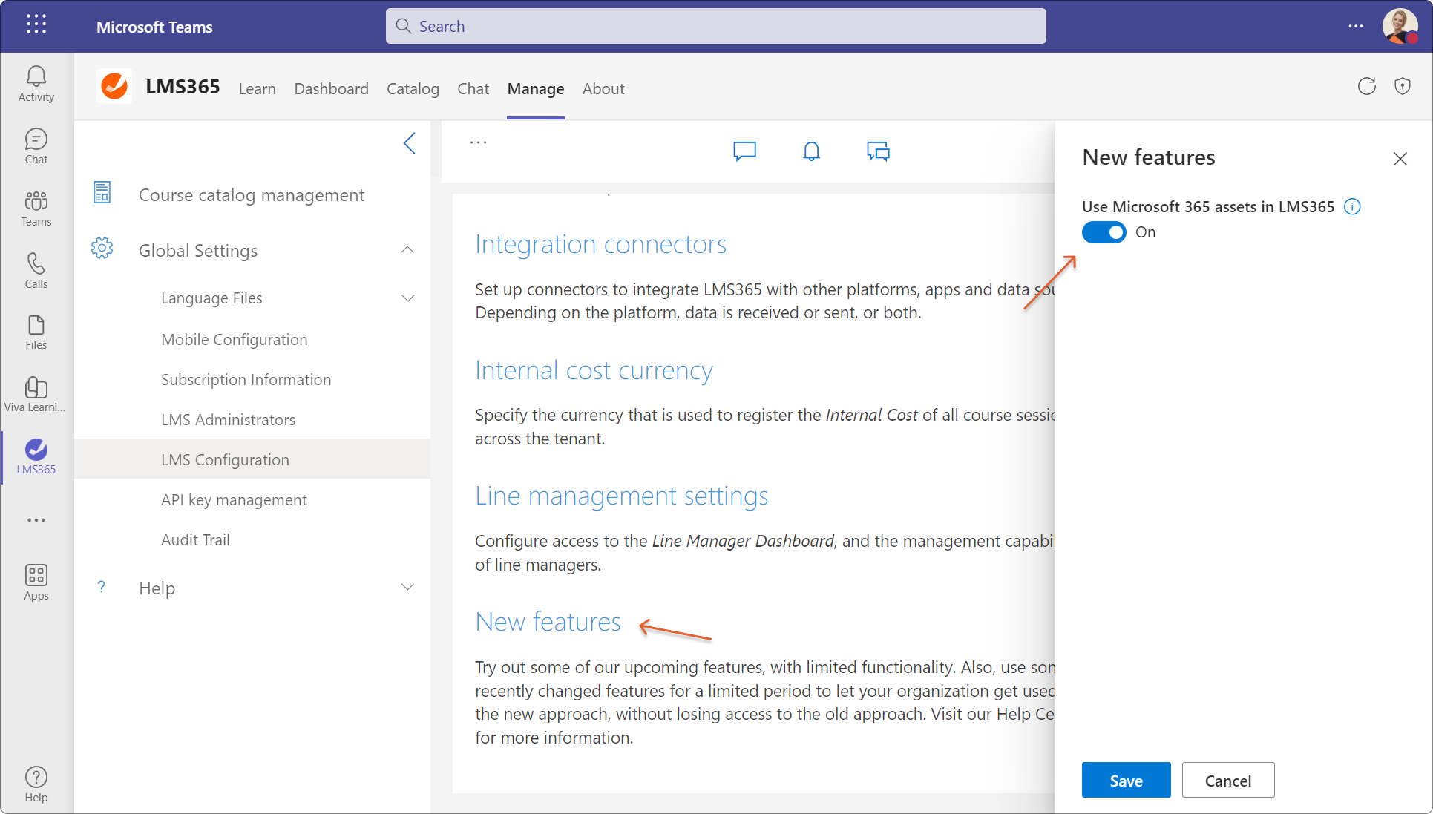The height and width of the screenshot is (814, 1433).
Task: Open the app launcher grid icon
Action: [36, 25]
